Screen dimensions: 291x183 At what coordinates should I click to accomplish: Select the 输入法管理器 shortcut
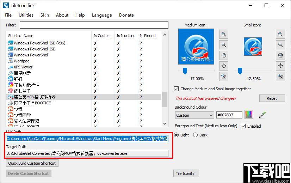[84, 121]
